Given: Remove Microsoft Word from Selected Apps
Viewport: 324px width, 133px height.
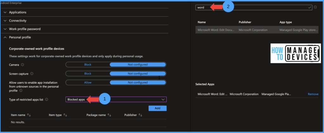Looking at the screenshot, I should (x=313, y=94).
